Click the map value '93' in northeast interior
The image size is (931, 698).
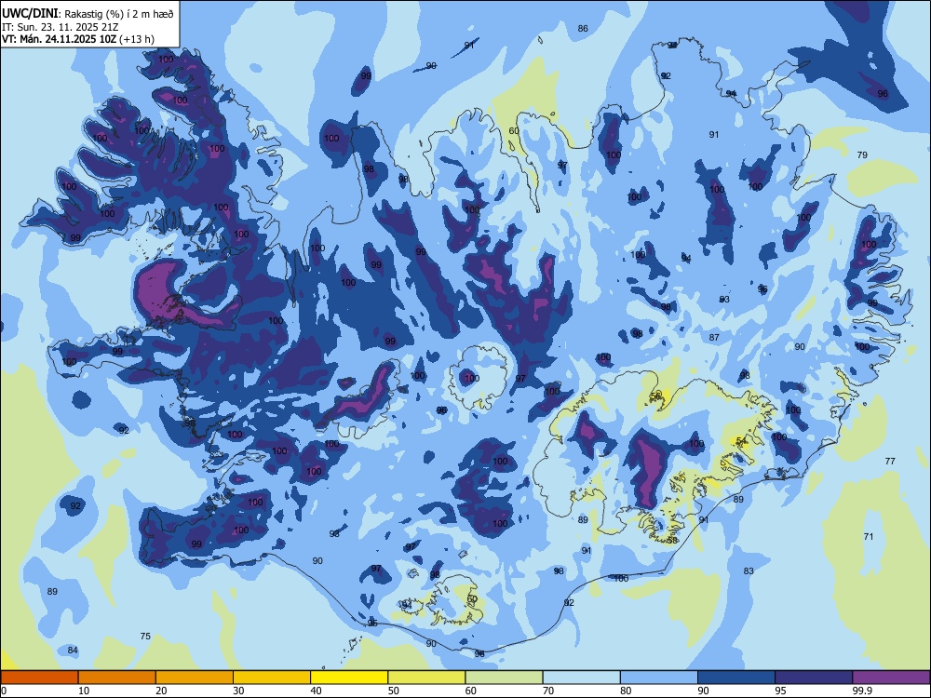[x=724, y=299]
